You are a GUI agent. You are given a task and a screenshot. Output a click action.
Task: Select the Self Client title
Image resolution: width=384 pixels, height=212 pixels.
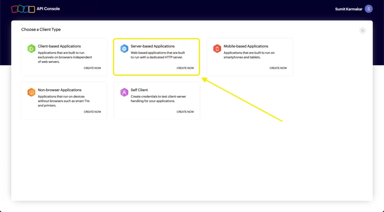139,90
